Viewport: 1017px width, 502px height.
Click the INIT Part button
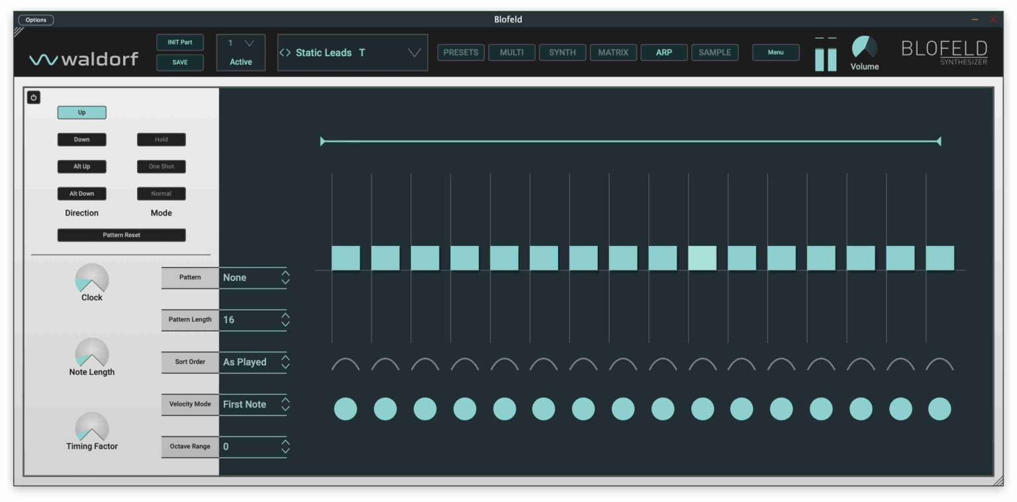179,42
